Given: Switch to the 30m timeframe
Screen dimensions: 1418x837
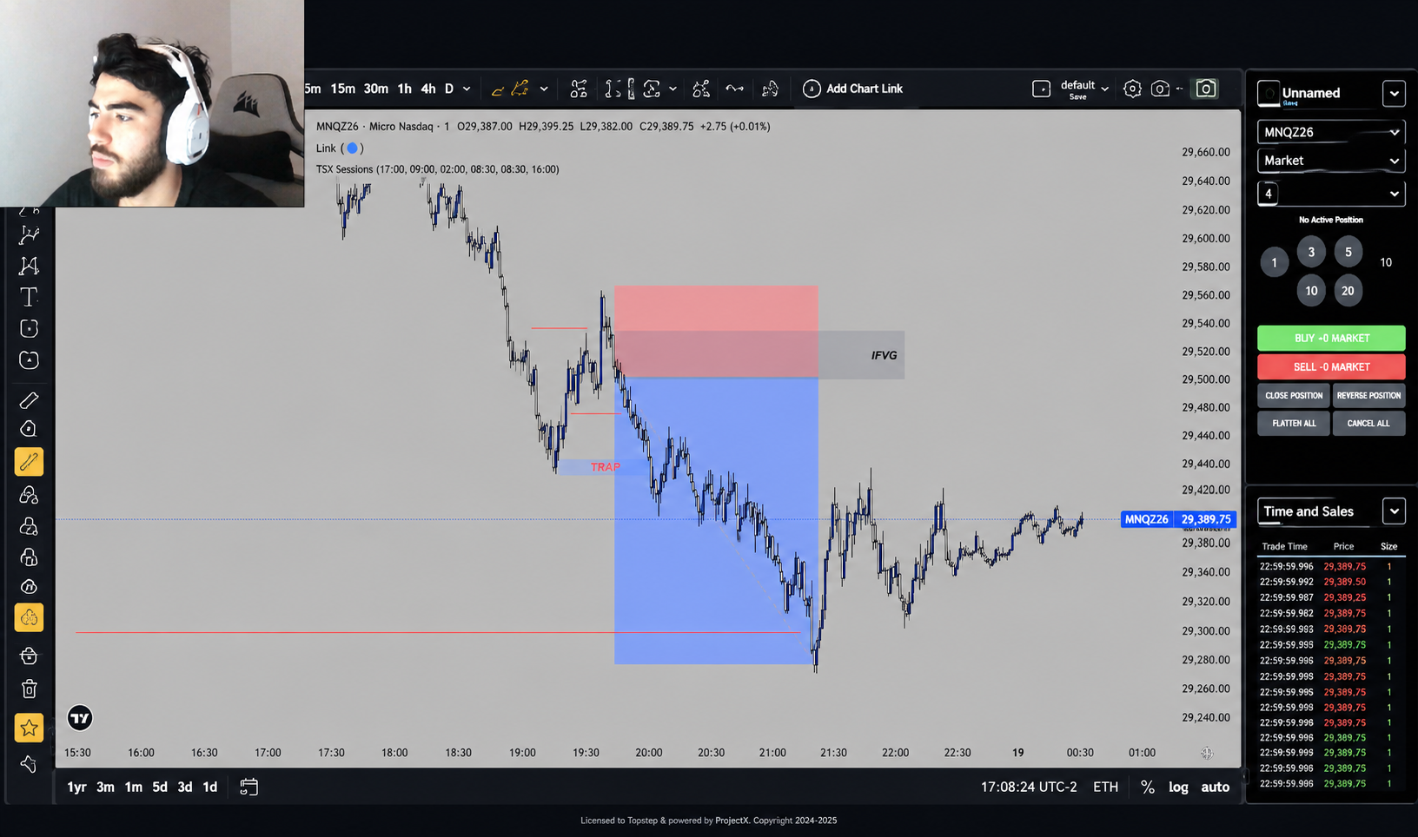Looking at the screenshot, I should [375, 89].
